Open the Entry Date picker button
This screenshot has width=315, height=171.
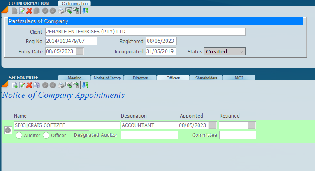click(x=80, y=51)
